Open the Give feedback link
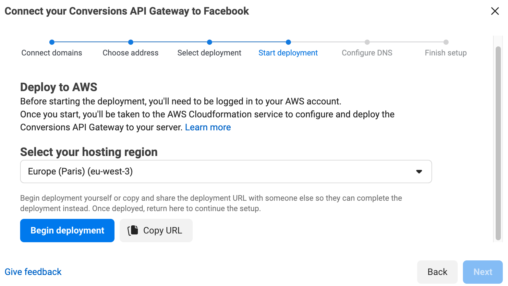This screenshot has width=508, height=286. tap(33, 272)
